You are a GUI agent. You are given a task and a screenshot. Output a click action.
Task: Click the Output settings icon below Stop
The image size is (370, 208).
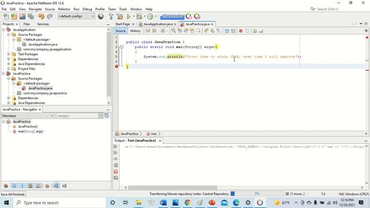point(116,178)
